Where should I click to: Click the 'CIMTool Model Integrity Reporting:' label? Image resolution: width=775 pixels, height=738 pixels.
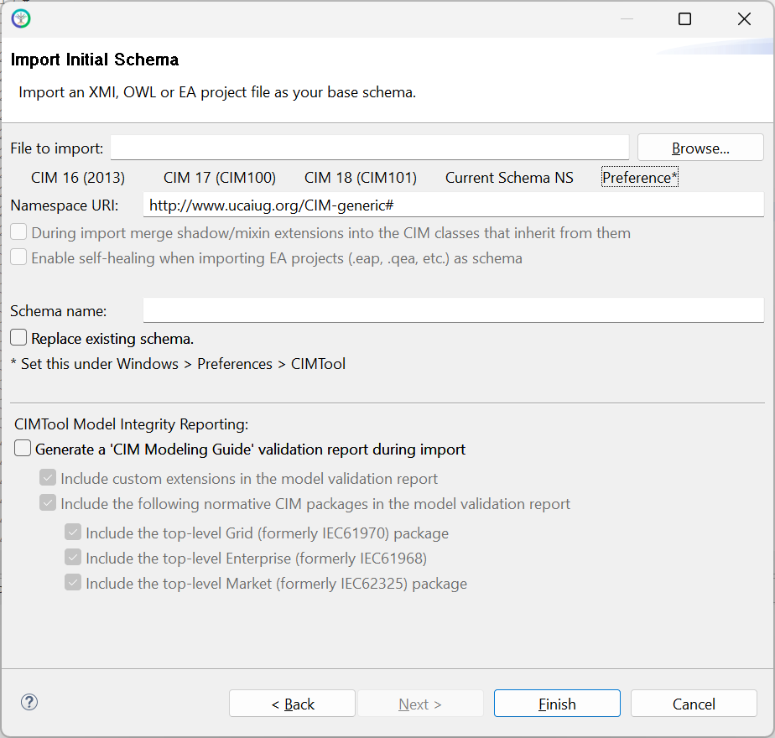(x=132, y=424)
